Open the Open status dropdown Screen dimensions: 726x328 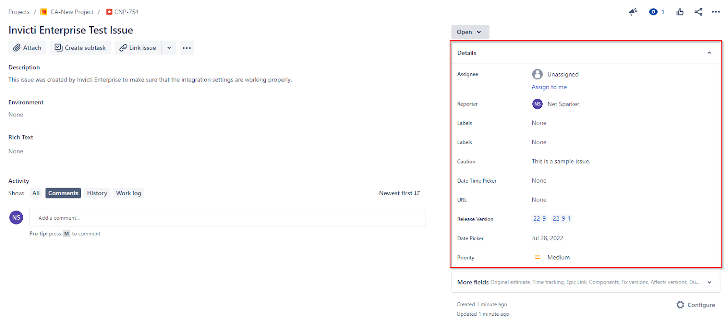[x=470, y=32]
